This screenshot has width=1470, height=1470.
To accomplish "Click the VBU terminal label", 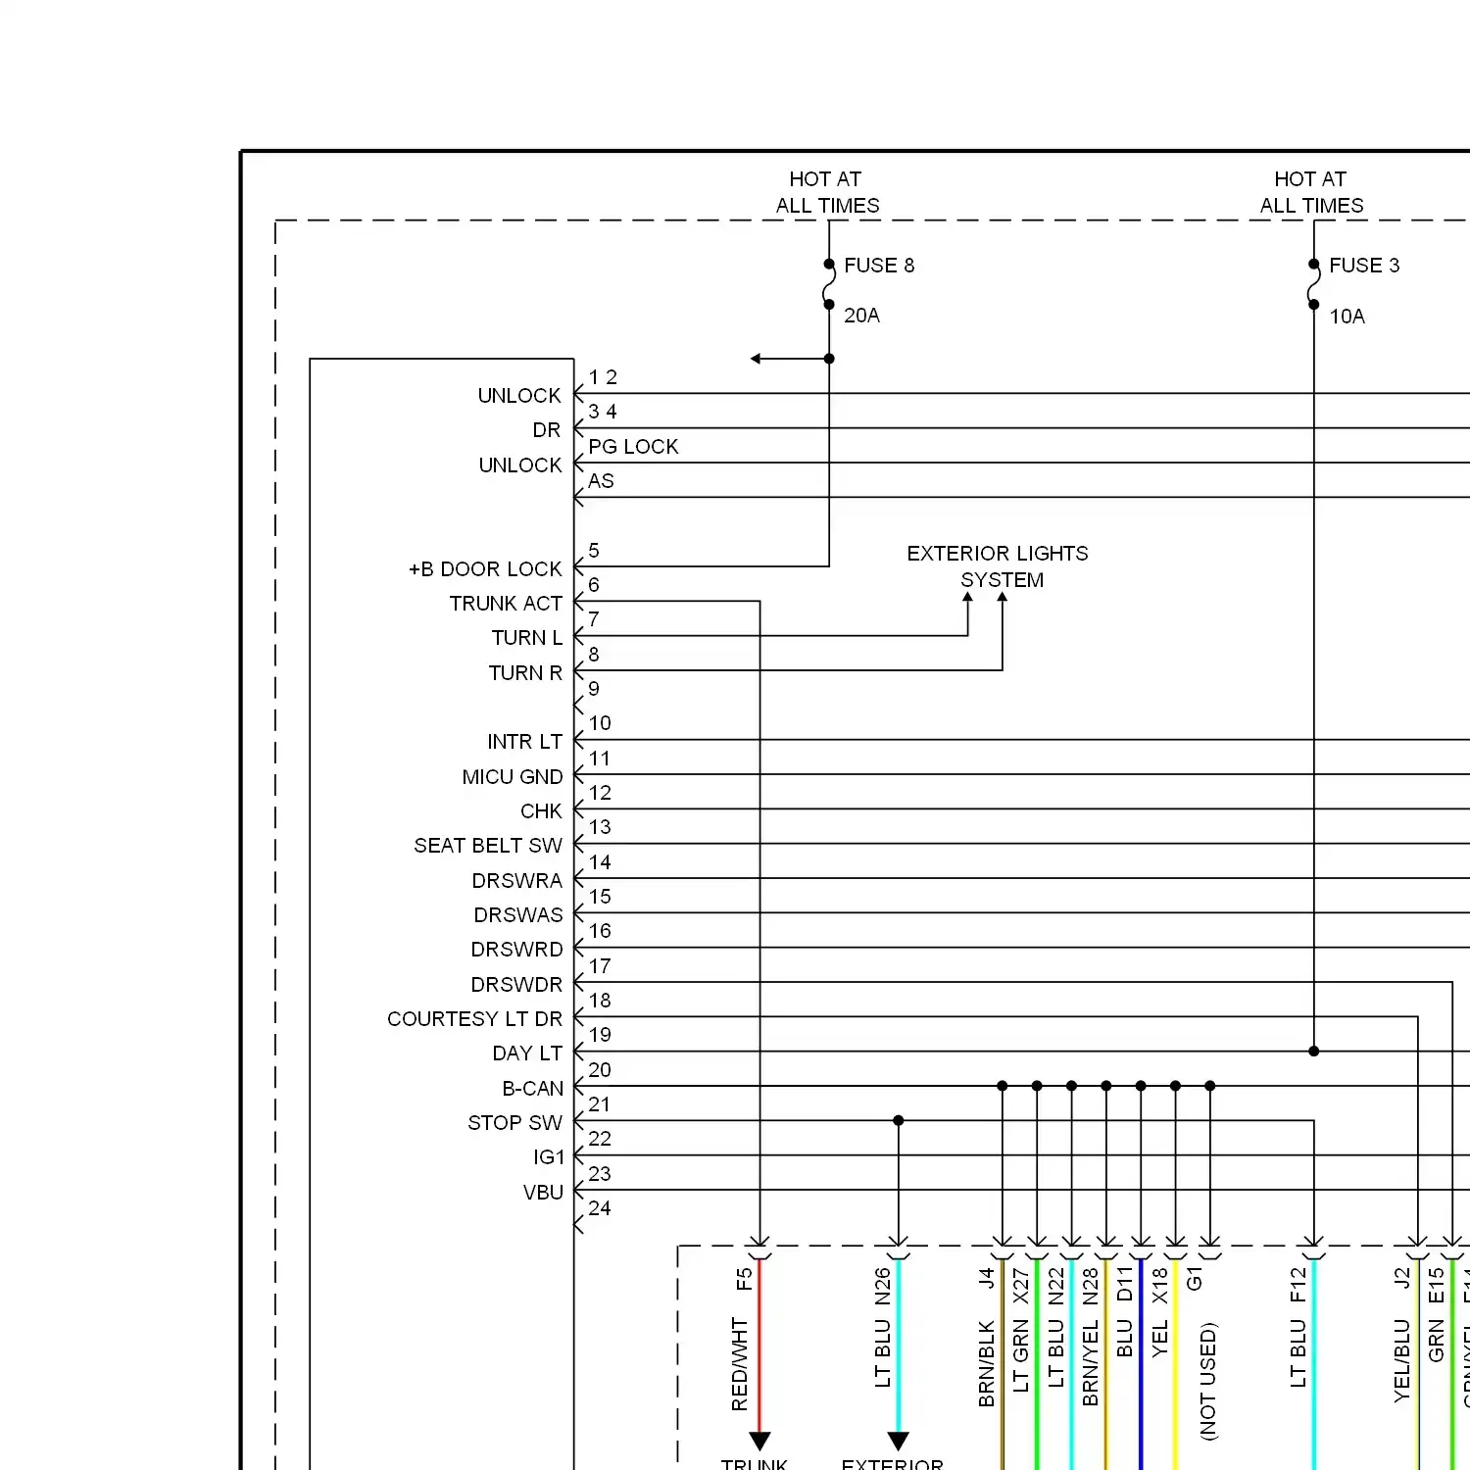I will click(x=543, y=1193).
